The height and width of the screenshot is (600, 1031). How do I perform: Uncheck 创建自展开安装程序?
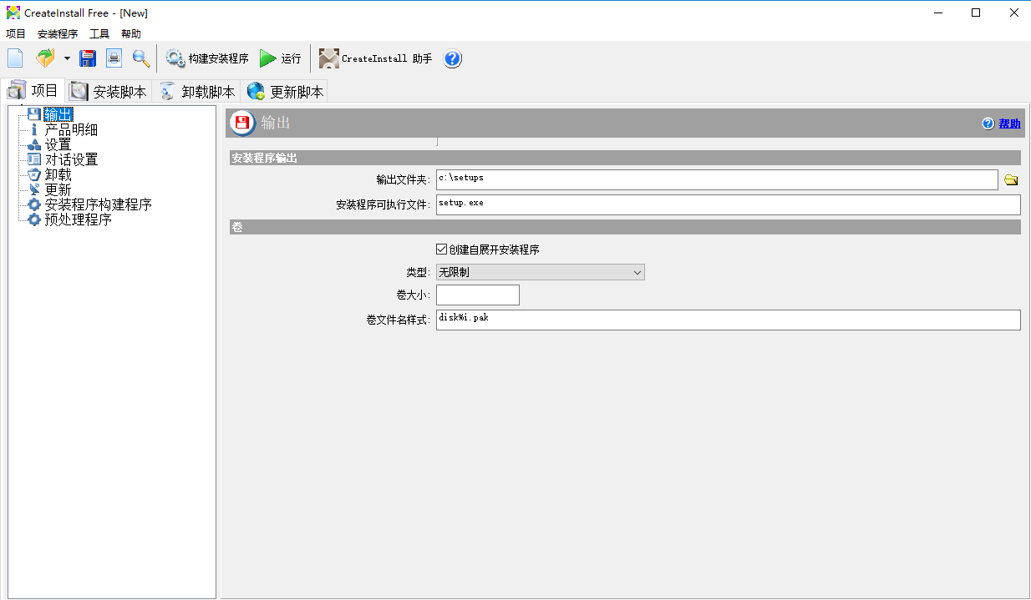click(440, 248)
